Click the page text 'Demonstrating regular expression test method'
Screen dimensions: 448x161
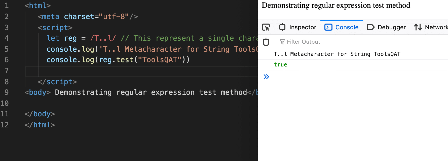coord(336,5)
